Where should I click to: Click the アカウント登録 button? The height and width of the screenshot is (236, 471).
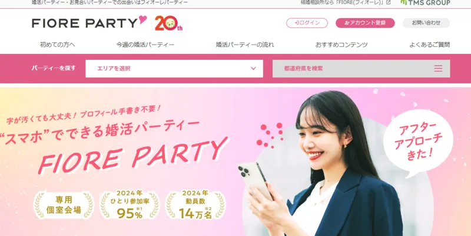[x=365, y=23]
